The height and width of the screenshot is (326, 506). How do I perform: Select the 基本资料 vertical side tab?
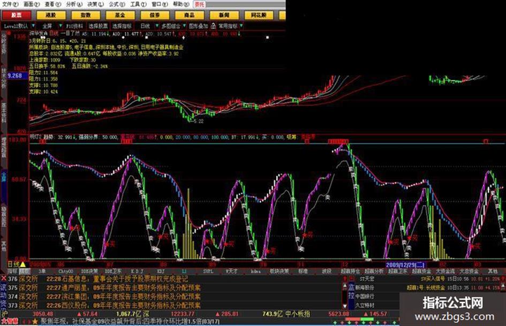point(4,113)
